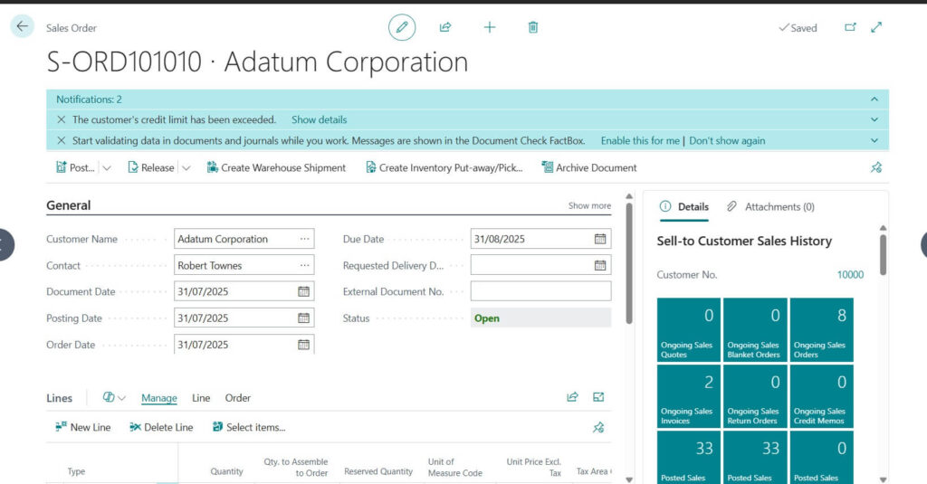The width and height of the screenshot is (927, 484).
Task: Open the Due Date calendar picker
Action: pyautogui.click(x=599, y=239)
